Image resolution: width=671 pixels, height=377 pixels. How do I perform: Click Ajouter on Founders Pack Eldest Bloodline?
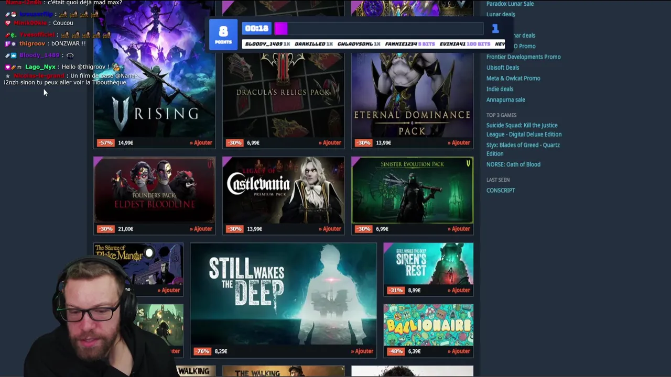[x=201, y=229]
